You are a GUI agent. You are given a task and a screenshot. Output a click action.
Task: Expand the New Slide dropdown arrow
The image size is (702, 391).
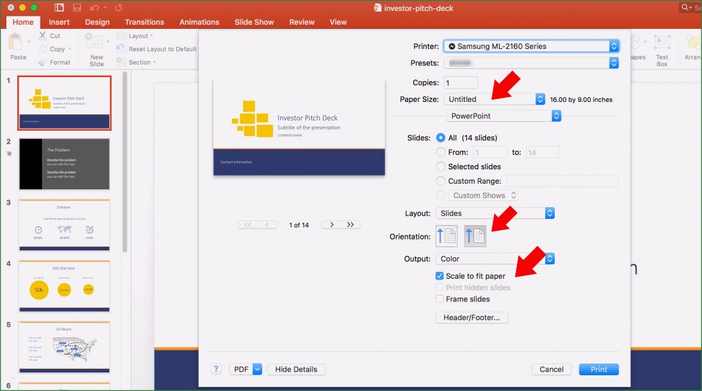point(108,42)
